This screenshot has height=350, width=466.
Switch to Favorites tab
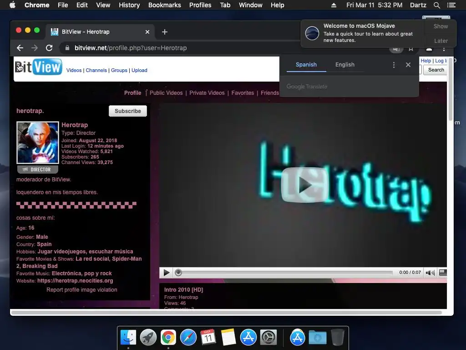(243, 93)
